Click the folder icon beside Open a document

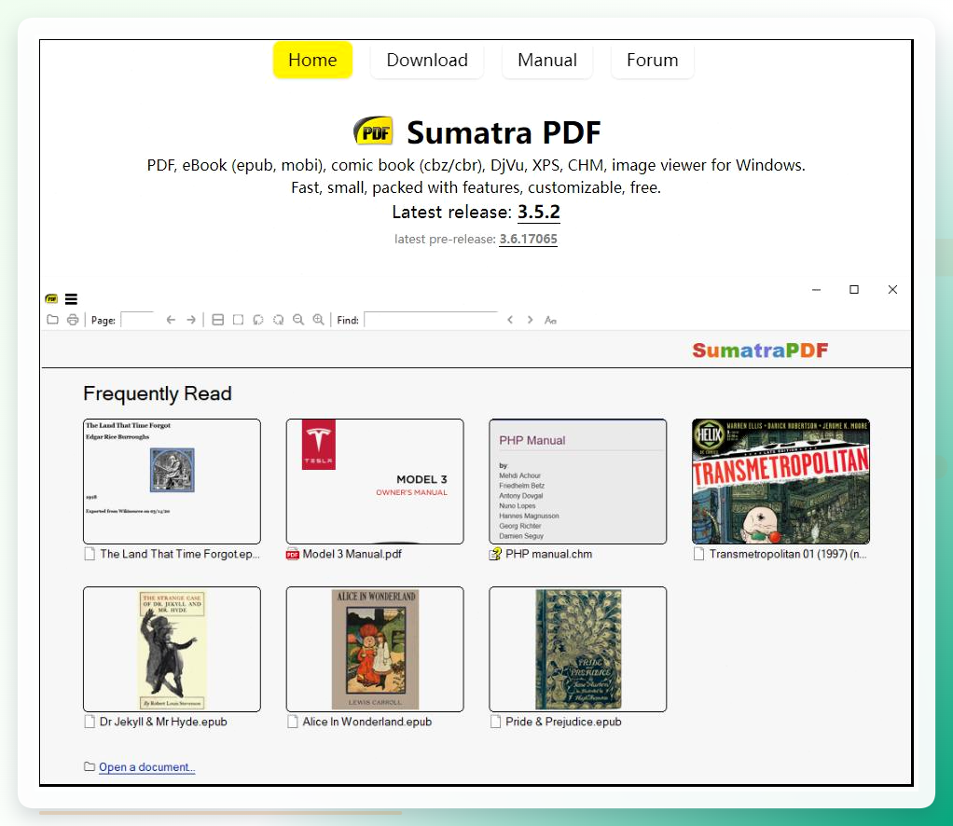coord(90,766)
